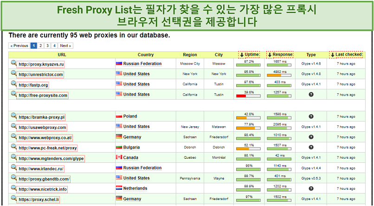Screen dimensions: 374x206
Task: Open http://www.irlandec.ru/ link
Action: (41, 169)
